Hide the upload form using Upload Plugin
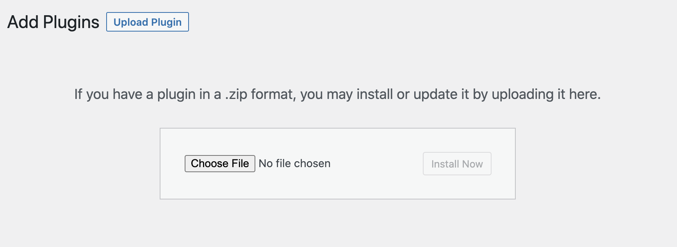 pyautogui.click(x=148, y=22)
